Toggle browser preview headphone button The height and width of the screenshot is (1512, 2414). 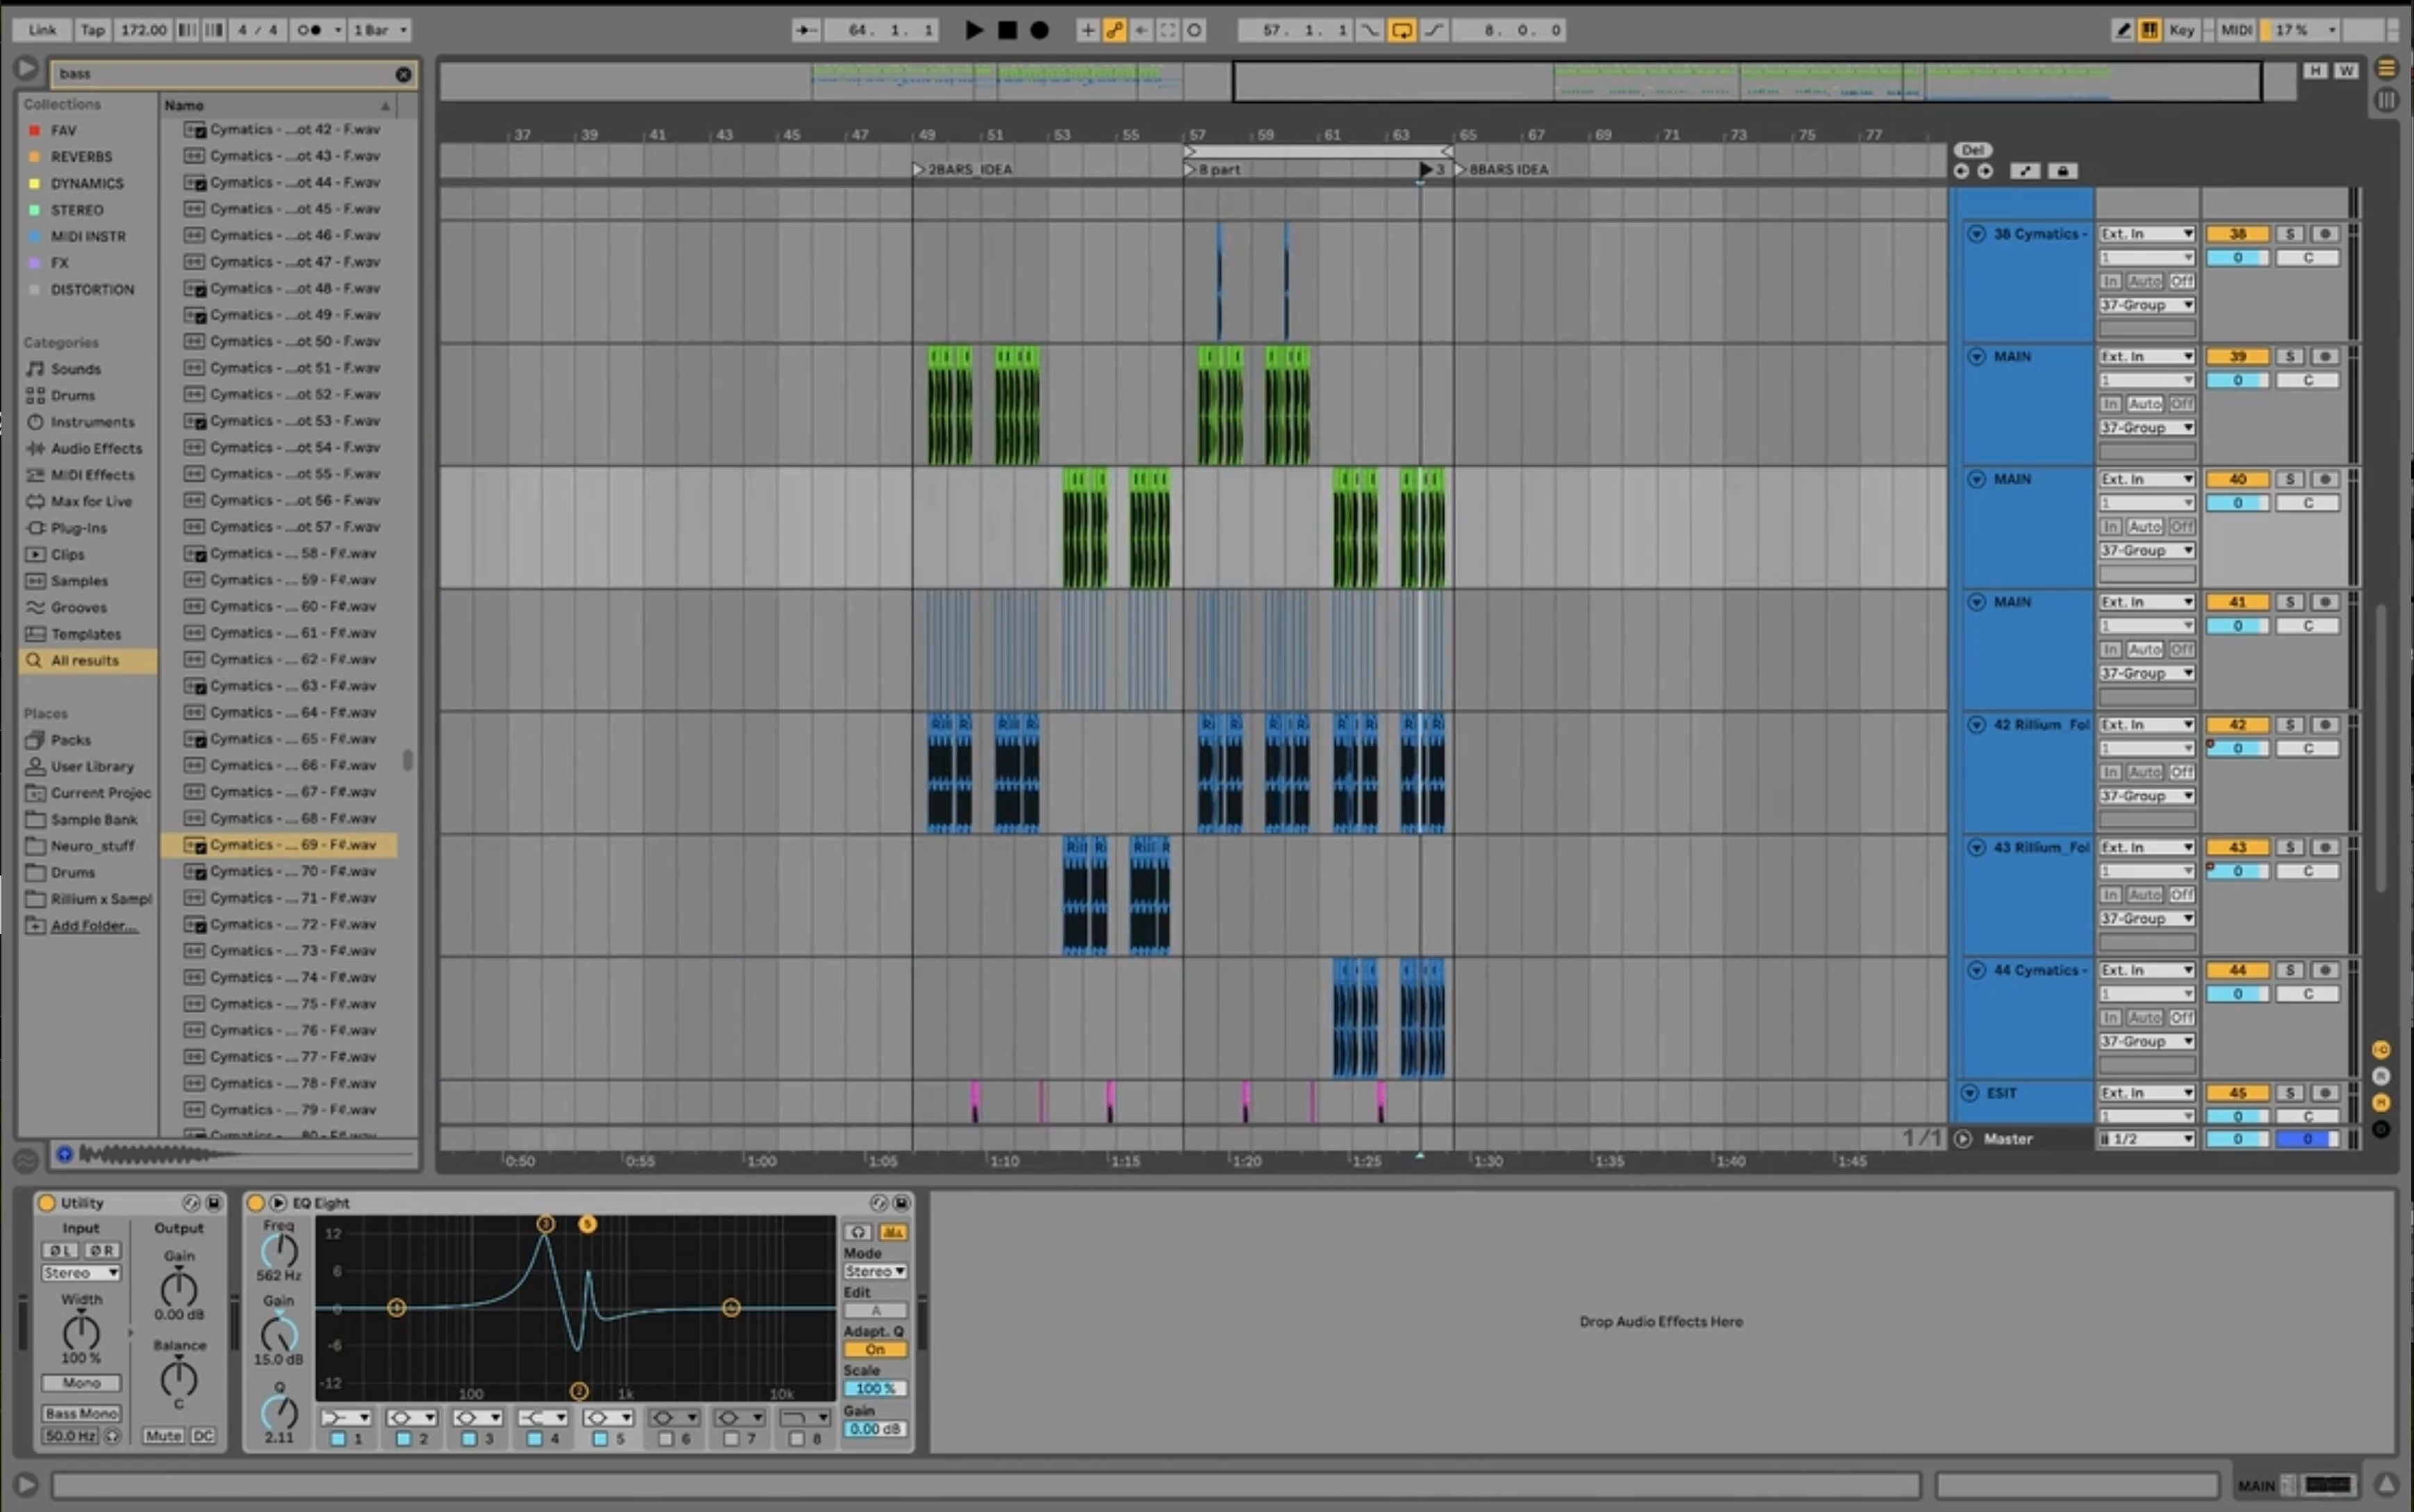(64, 1155)
